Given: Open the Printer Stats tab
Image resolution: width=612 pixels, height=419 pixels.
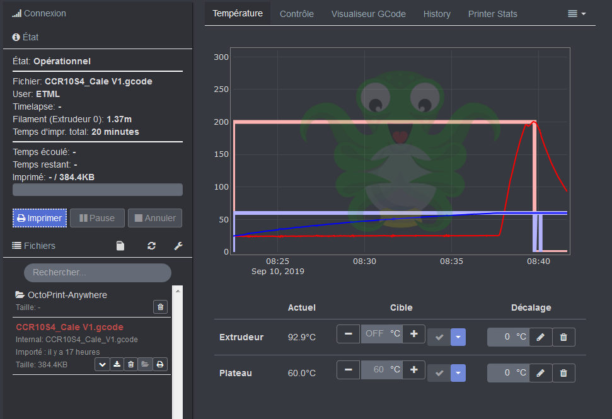Looking at the screenshot, I should coord(493,14).
